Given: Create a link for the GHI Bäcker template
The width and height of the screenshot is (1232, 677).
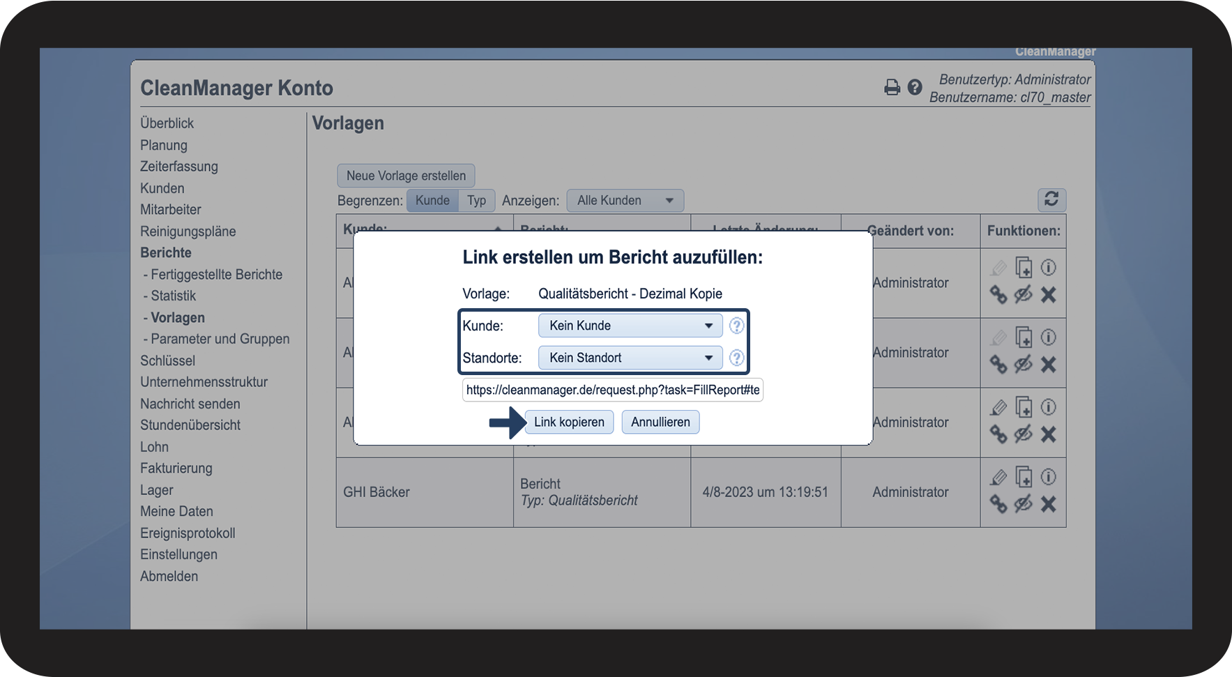Looking at the screenshot, I should click(x=998, y=504).
